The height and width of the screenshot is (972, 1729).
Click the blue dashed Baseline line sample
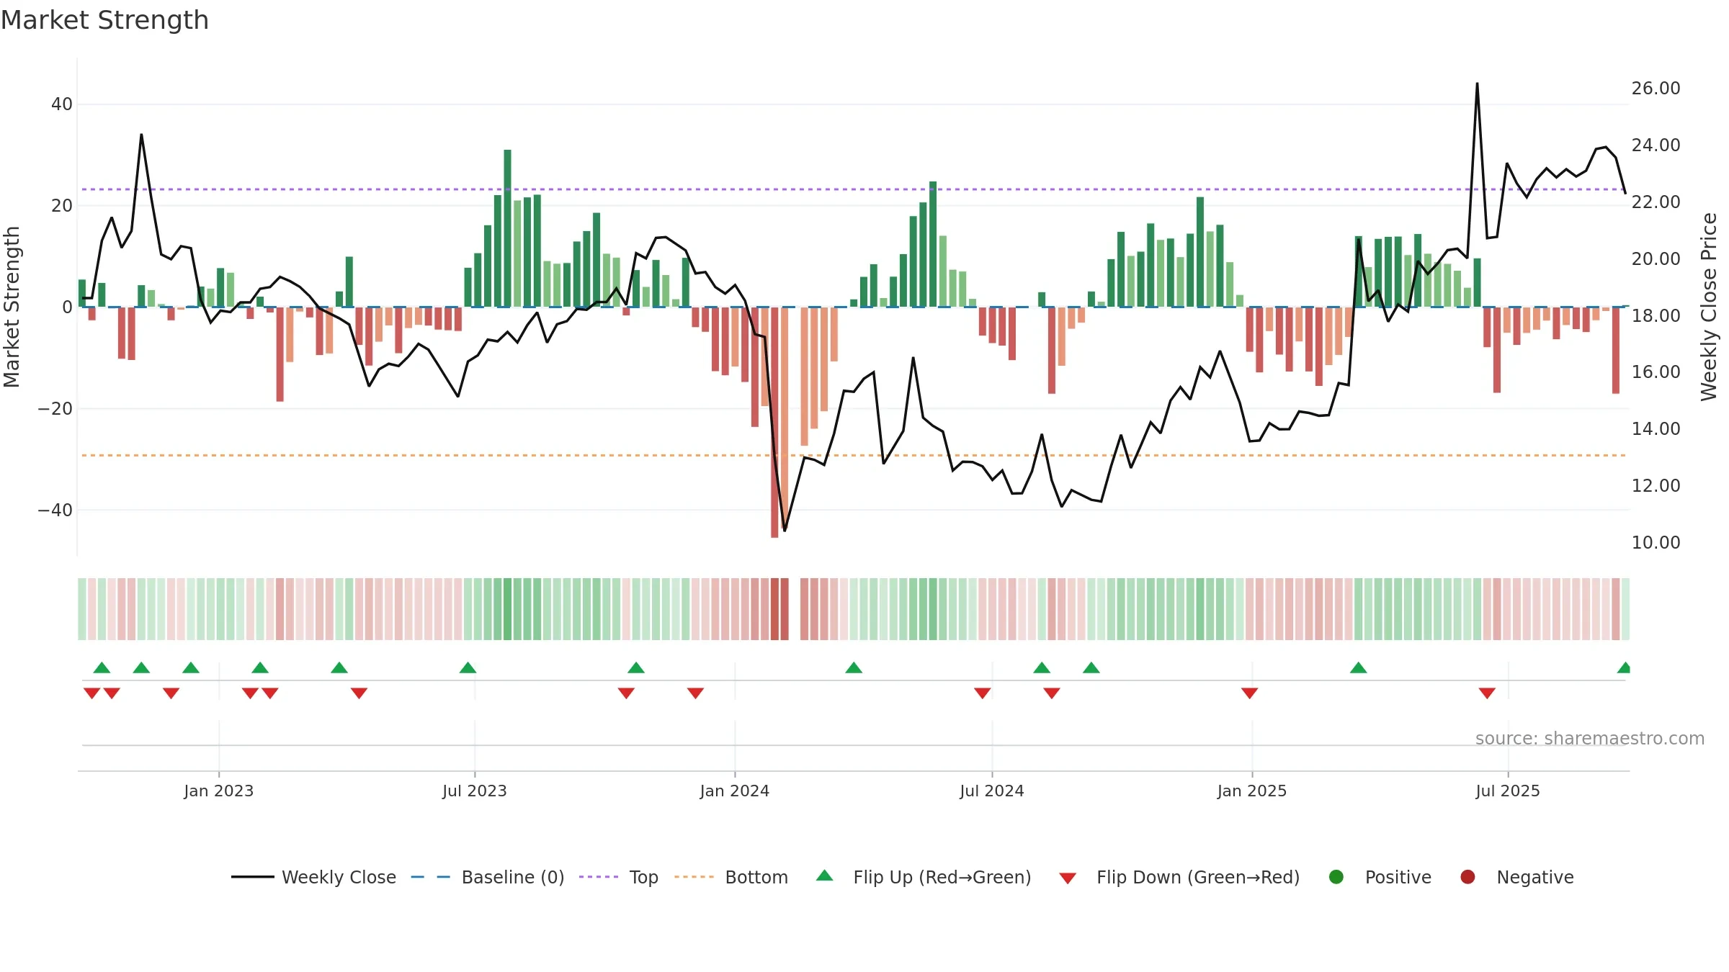(x=431, y=877)
